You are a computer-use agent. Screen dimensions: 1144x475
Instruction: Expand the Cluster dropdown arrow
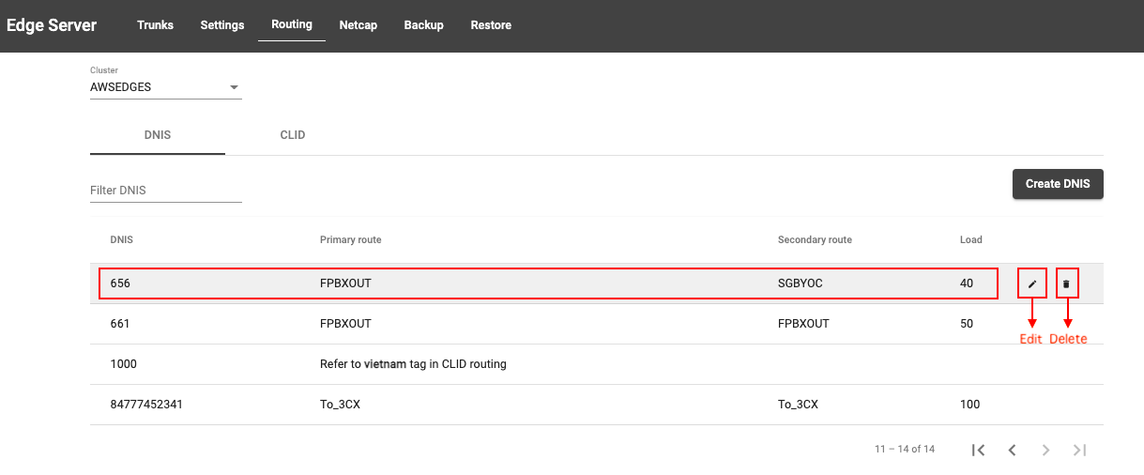[x=234, y=87]
